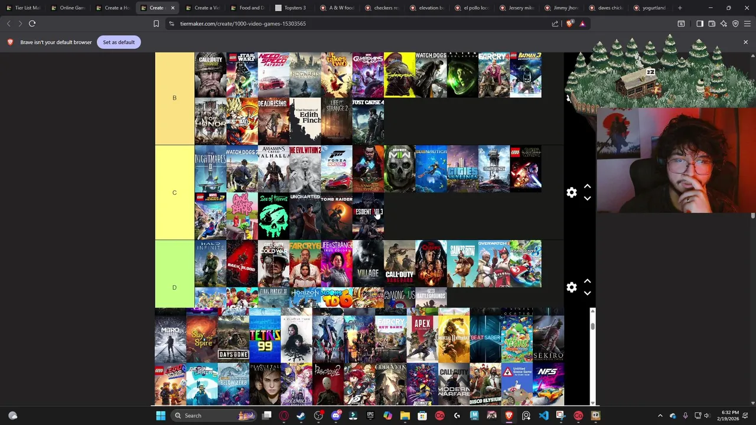Select the Cyberpunk game cover in tier B
The width and height of the screenshot is (756, 425).
pyautogui.click(x=399, y=74)
